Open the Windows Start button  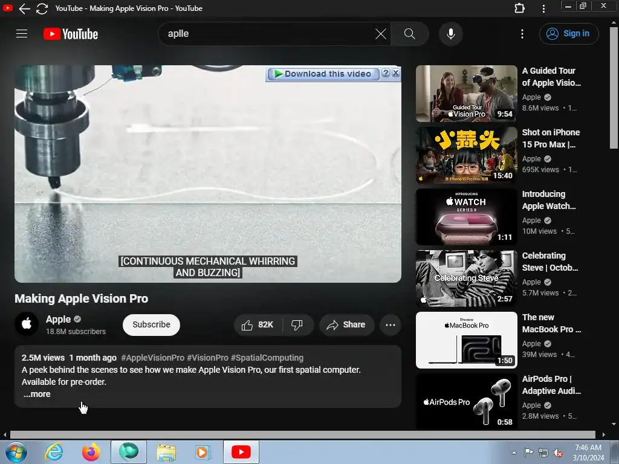pos(16,452)
